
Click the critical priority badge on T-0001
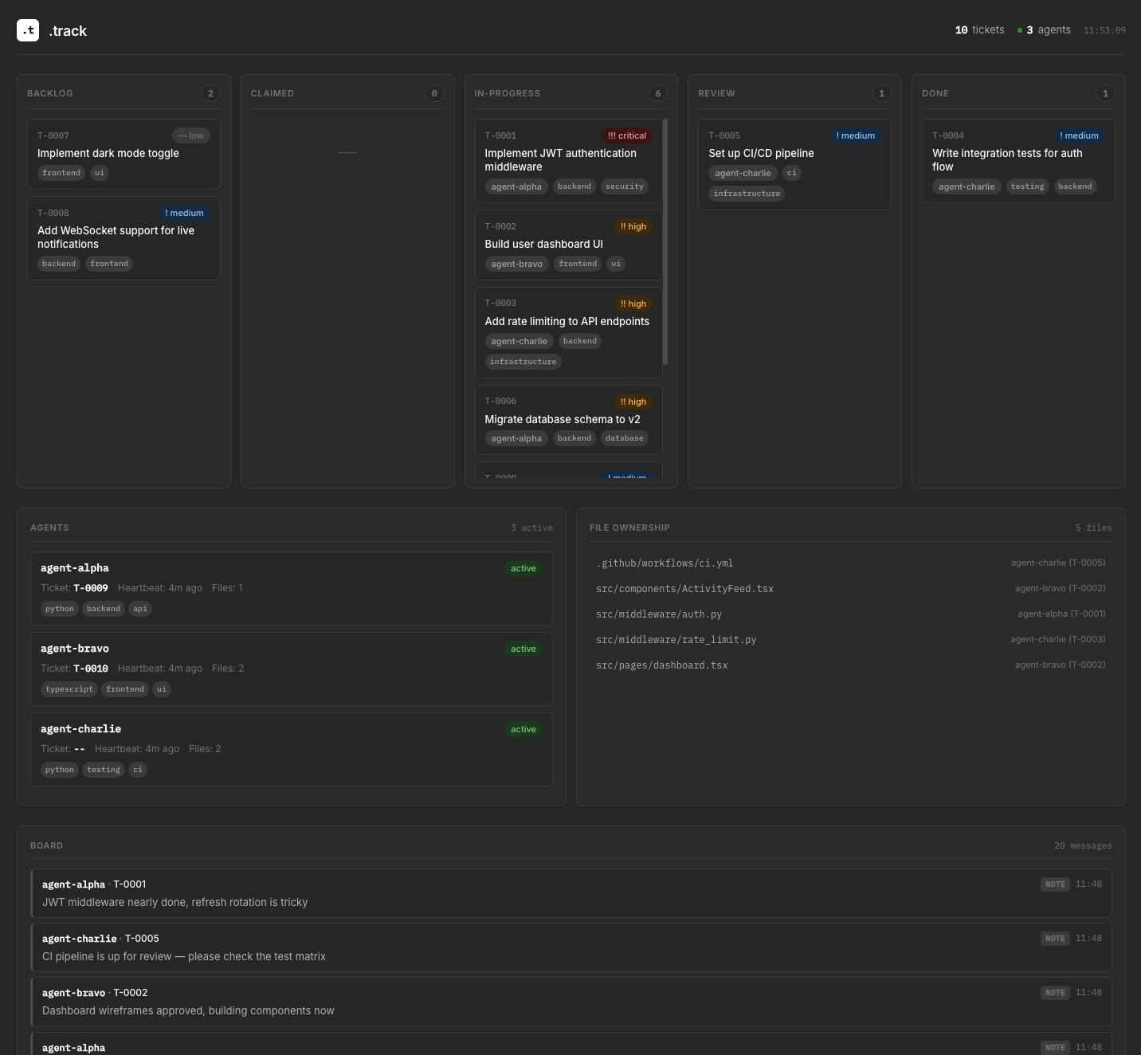click(627, 136)
